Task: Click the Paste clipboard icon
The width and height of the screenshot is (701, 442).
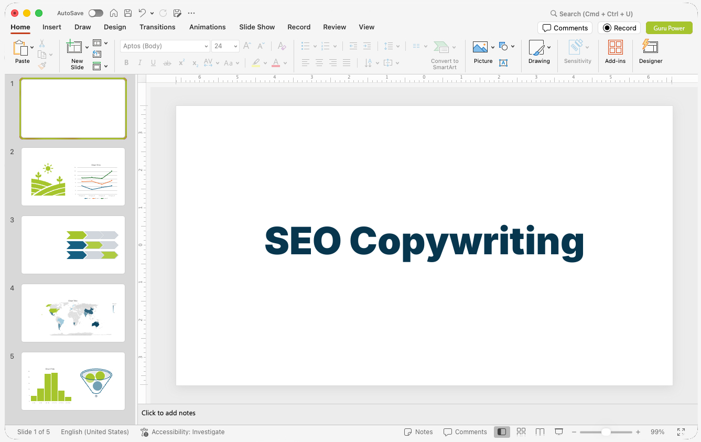Action: tap(21, 48)
